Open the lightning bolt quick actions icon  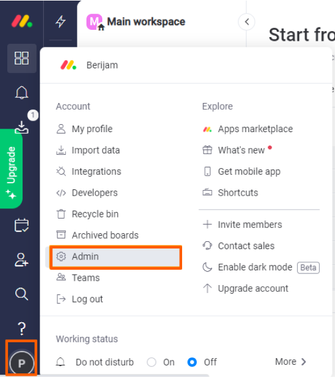point(60,21)
